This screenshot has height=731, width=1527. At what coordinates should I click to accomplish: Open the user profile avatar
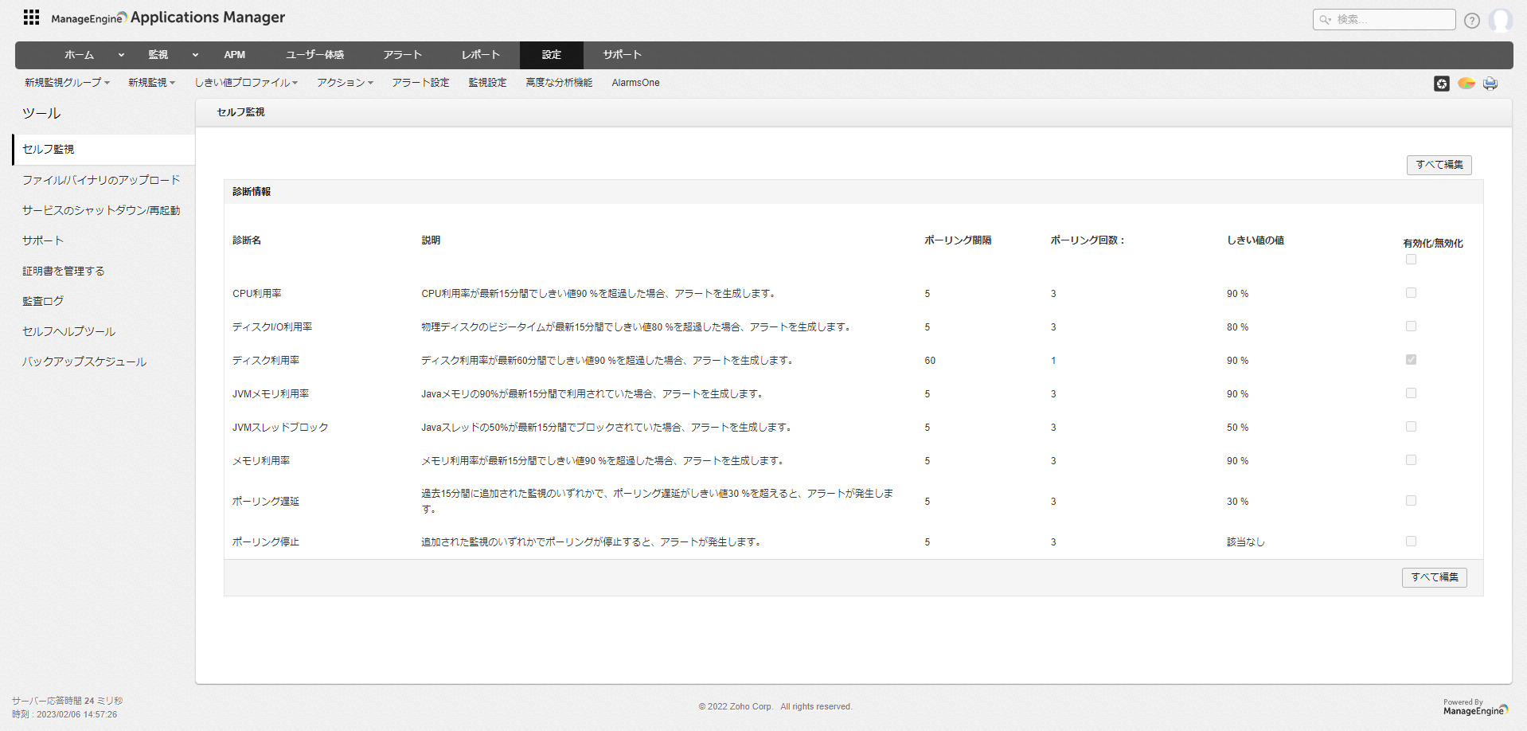coord(1500,20)
